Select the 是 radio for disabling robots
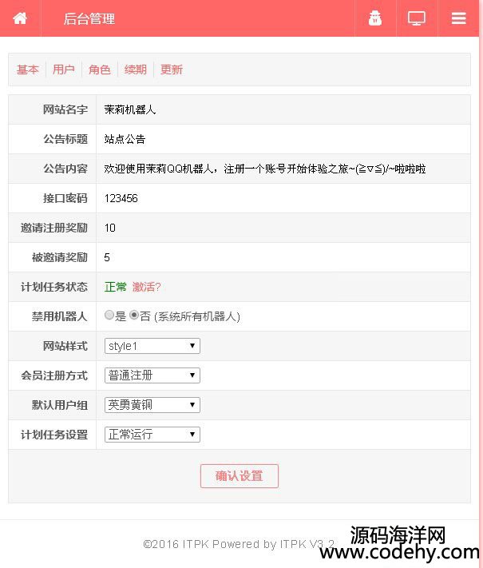Image resolution: width=483 pixels, height=568 pixels. click(109, 315)
